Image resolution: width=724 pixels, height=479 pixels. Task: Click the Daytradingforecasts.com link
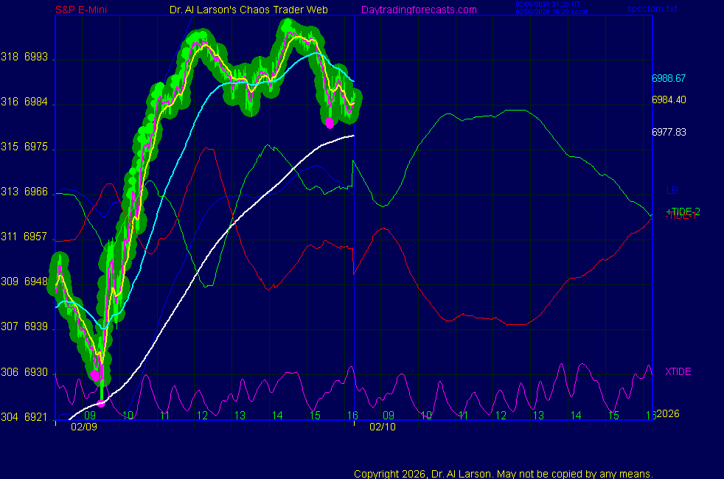tap(418, 10)
